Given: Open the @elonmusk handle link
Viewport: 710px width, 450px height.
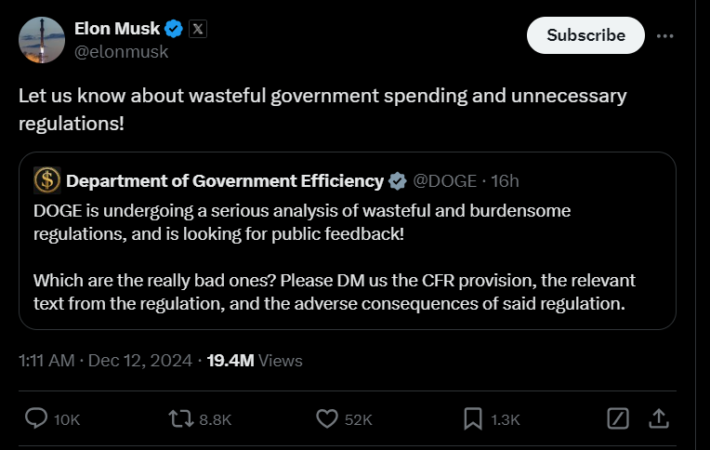Looking at the screenshot, I should point(121,52).
